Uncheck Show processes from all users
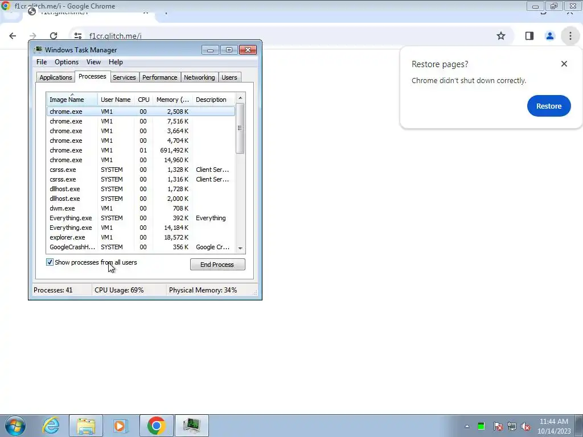This screenshot has width=583, height=437. 50,262
